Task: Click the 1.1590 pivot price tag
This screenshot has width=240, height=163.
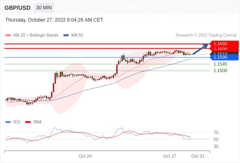Action: [x=224, y=57]
